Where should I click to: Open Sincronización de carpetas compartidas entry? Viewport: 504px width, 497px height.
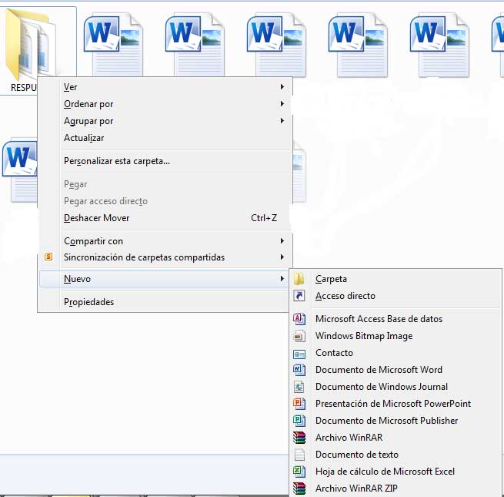165,257
